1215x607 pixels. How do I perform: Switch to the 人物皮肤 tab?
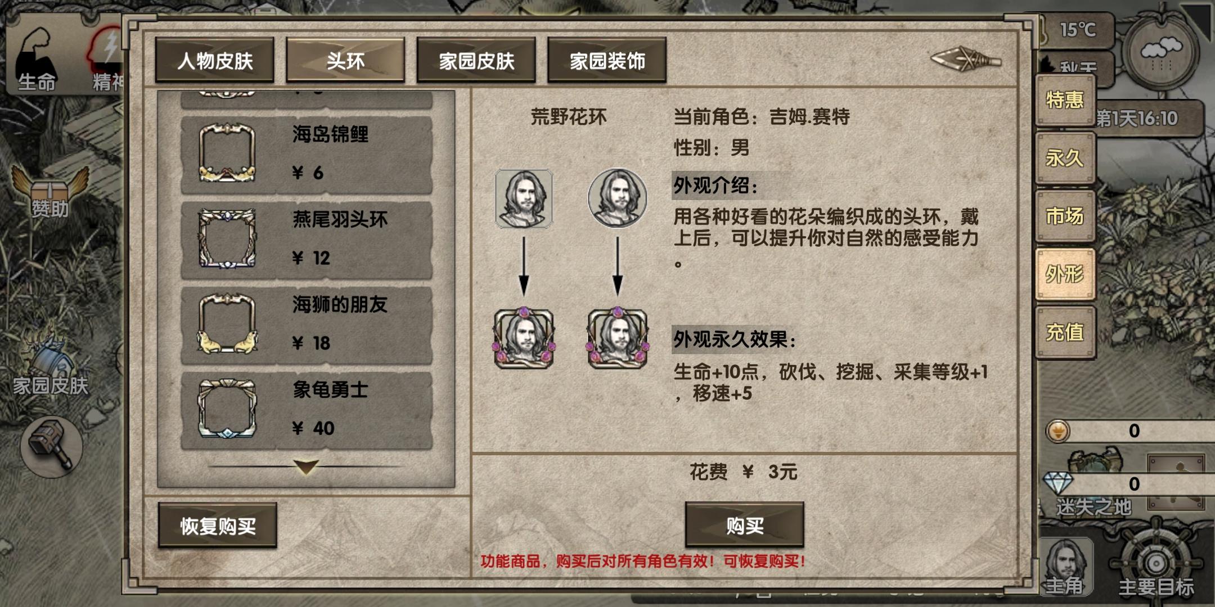[x=215, y=60]
